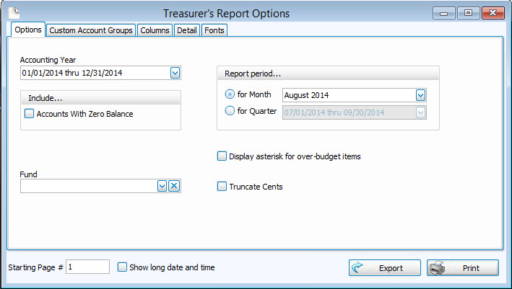The image size is (512, 289).
Task: Check the Truncate Cents option
Action: point(222,187)
